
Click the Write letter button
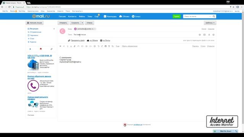click(x=35, y=23)
